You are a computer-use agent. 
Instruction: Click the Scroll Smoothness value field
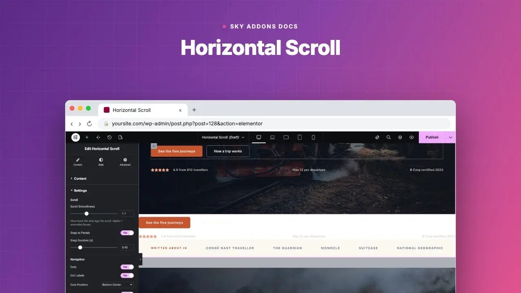pyautogui.click(x=127, y=214)
